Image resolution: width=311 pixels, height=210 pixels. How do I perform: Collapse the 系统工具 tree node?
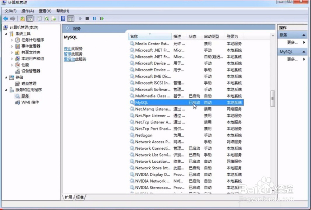click(x=6, y=34)
